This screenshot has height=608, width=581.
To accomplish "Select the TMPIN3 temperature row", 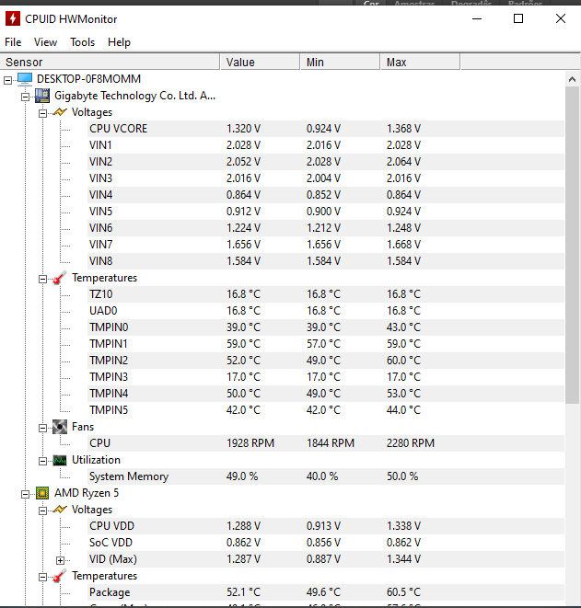I will [326, 377].
